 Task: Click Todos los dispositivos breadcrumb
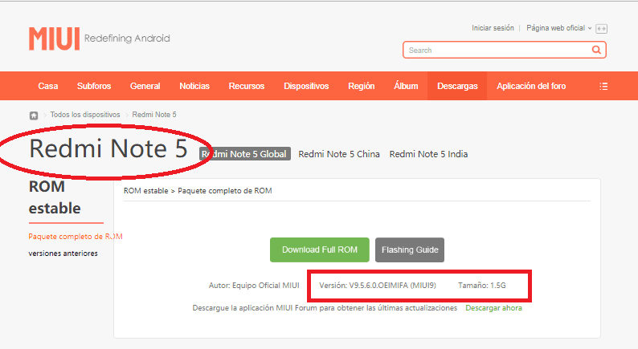[85, 115]
